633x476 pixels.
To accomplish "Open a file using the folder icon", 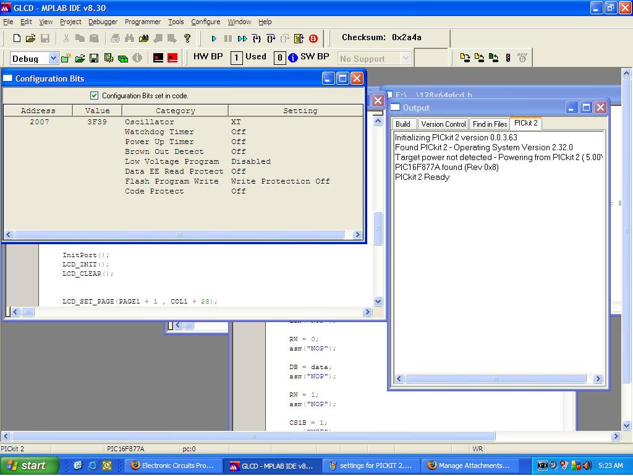I will 31,38.
